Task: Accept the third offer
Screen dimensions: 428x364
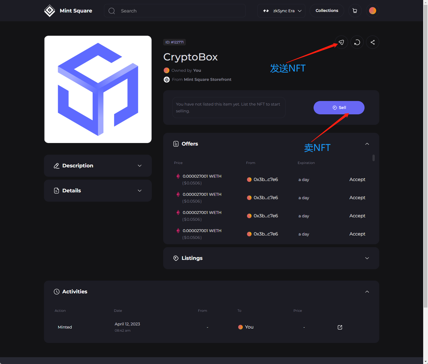Action: 357,216
